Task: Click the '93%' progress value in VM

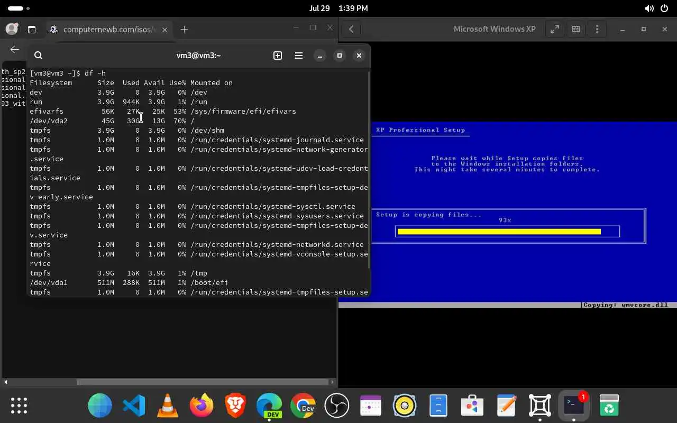Action: (x=505, y=220)
